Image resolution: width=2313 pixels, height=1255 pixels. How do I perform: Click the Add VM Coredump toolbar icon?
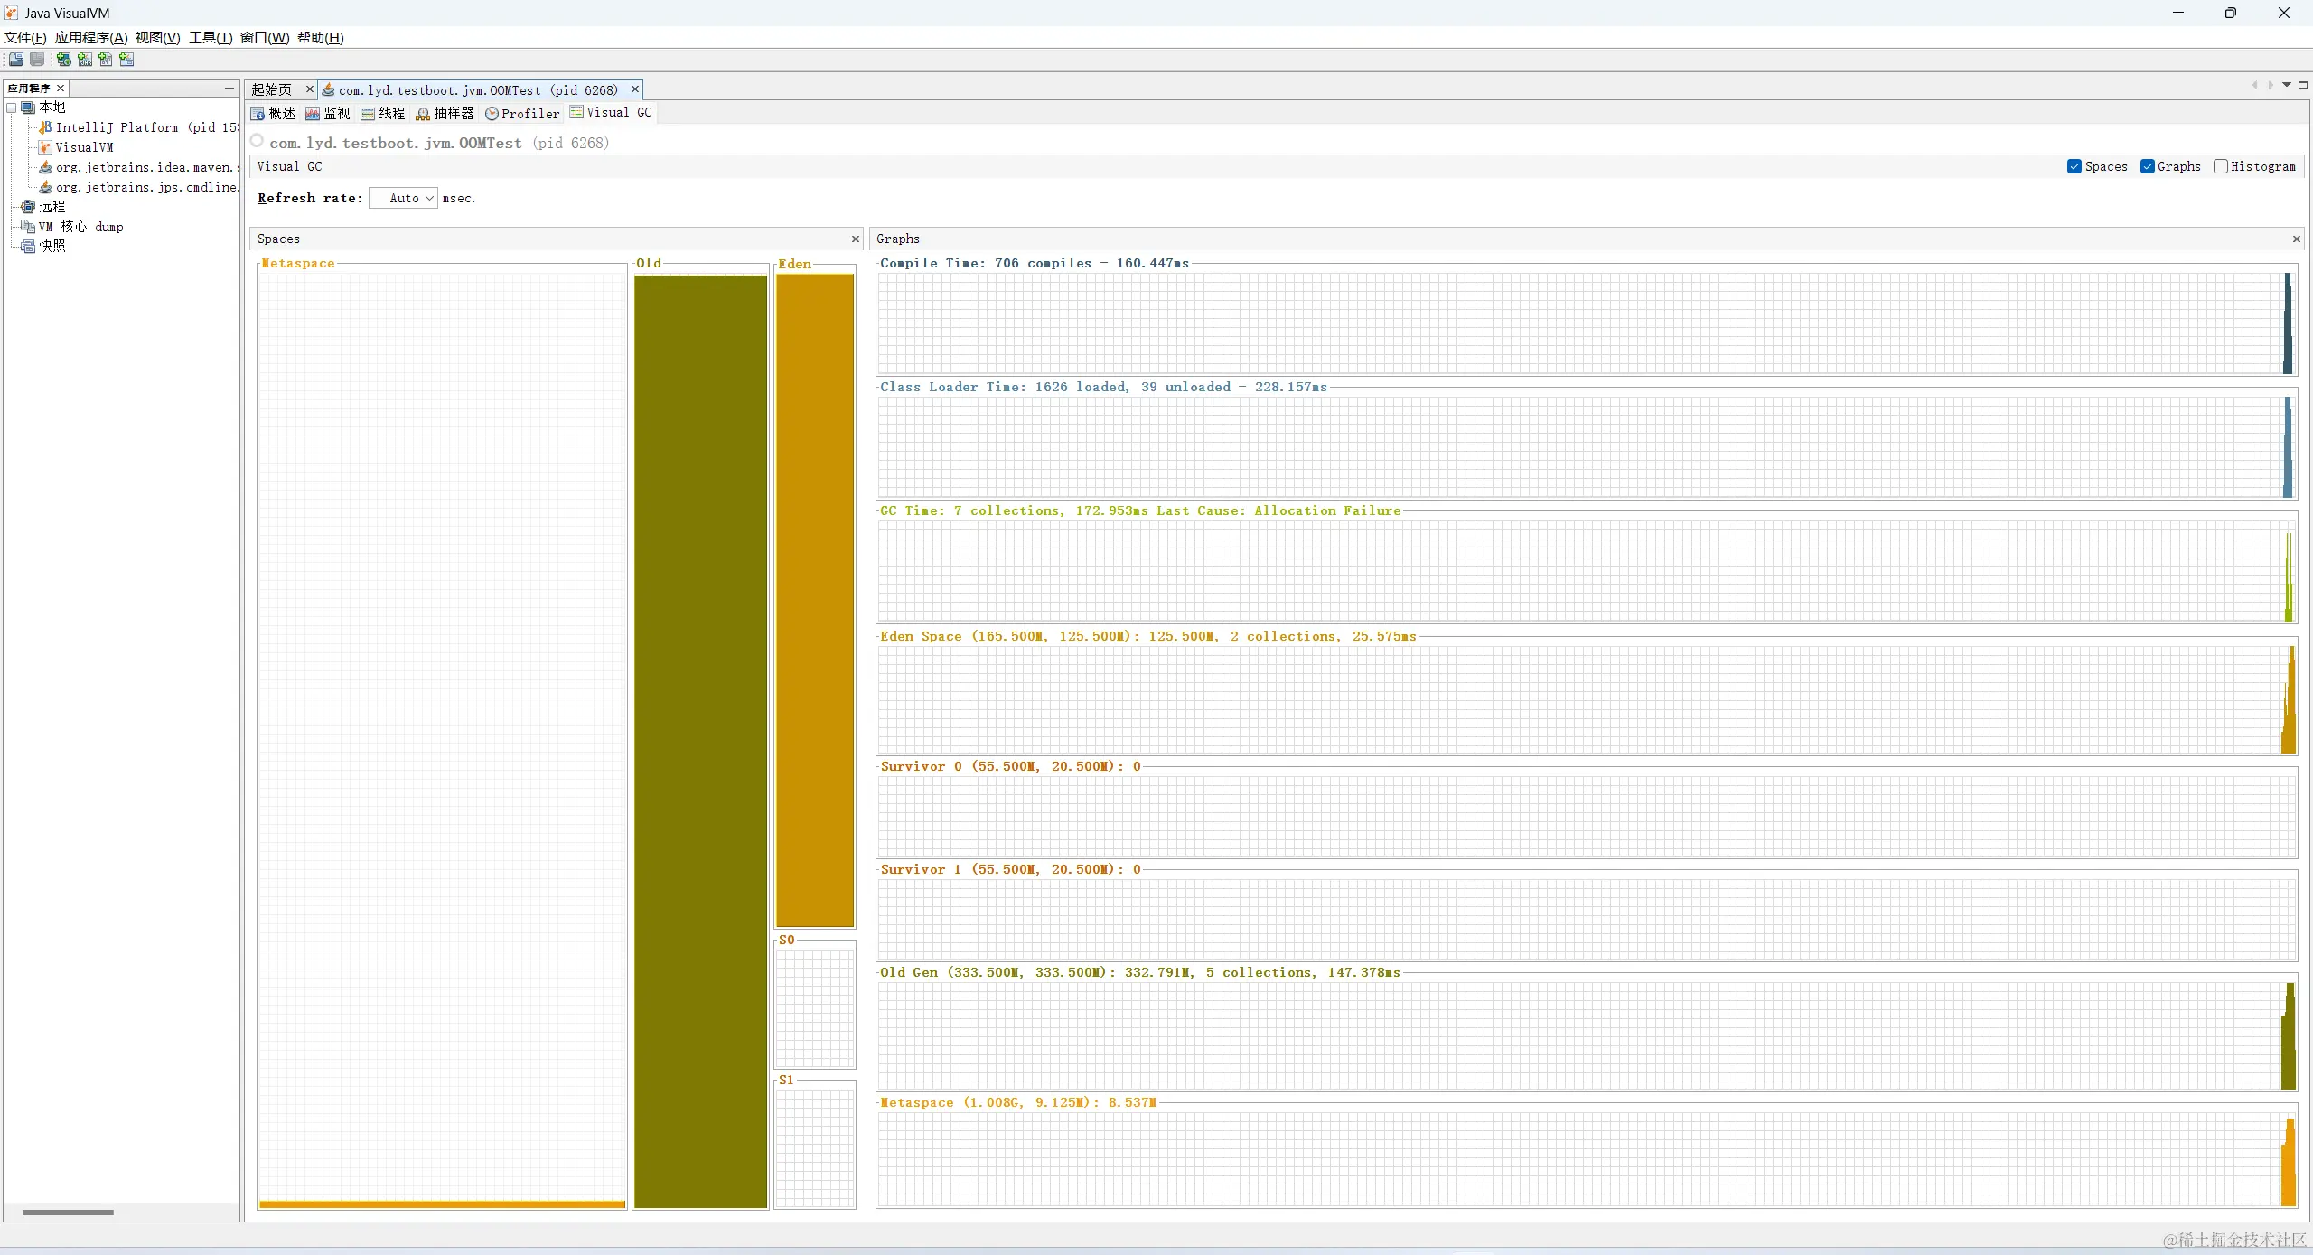[106, 60]
